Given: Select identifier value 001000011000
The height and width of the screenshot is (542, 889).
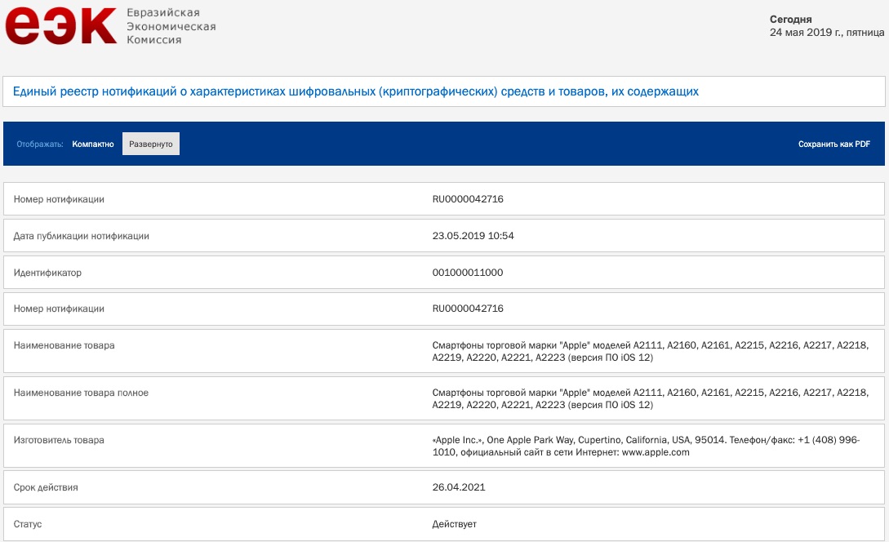Looking at the screenshot, I should 467,273.
